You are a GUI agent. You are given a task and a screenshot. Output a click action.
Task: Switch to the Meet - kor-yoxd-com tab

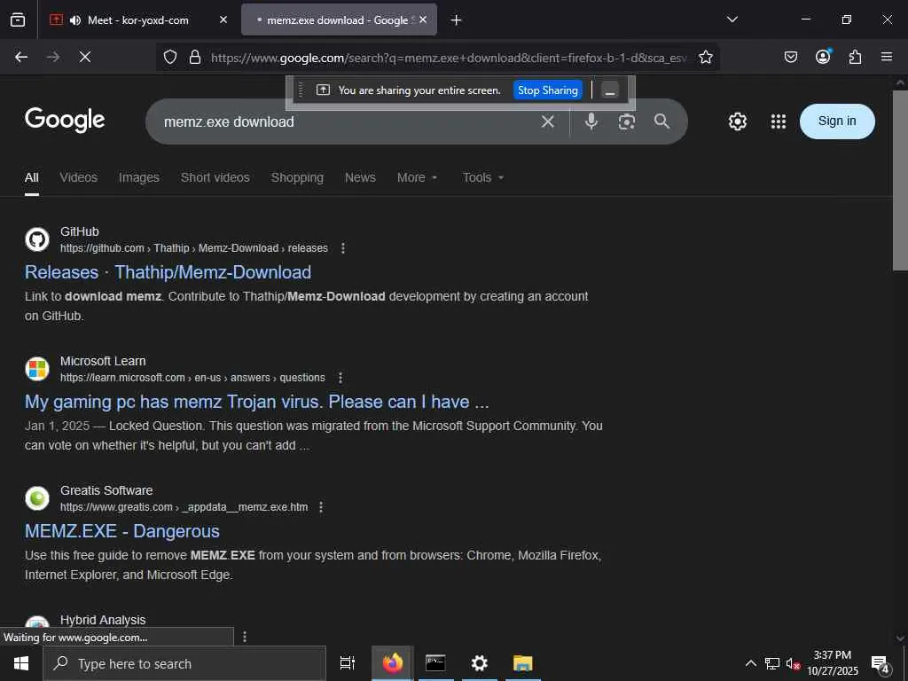(137, 20)
